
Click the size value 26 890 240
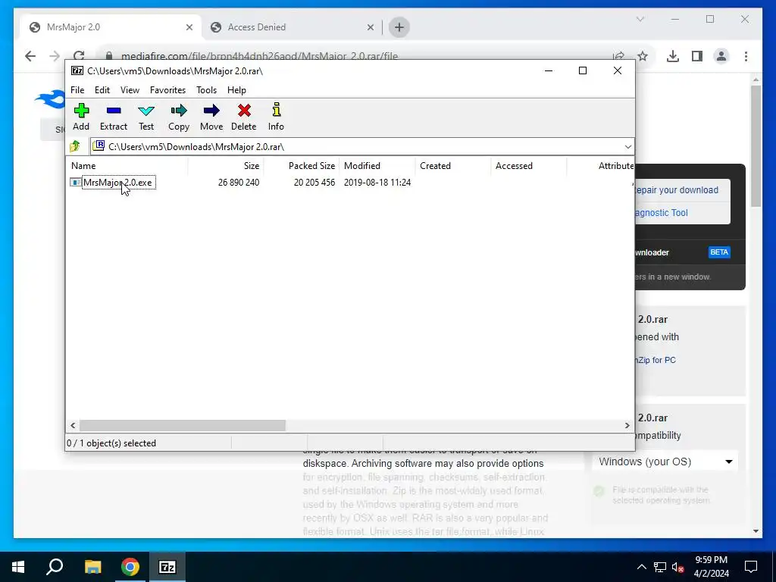click(x=239, y=183)
